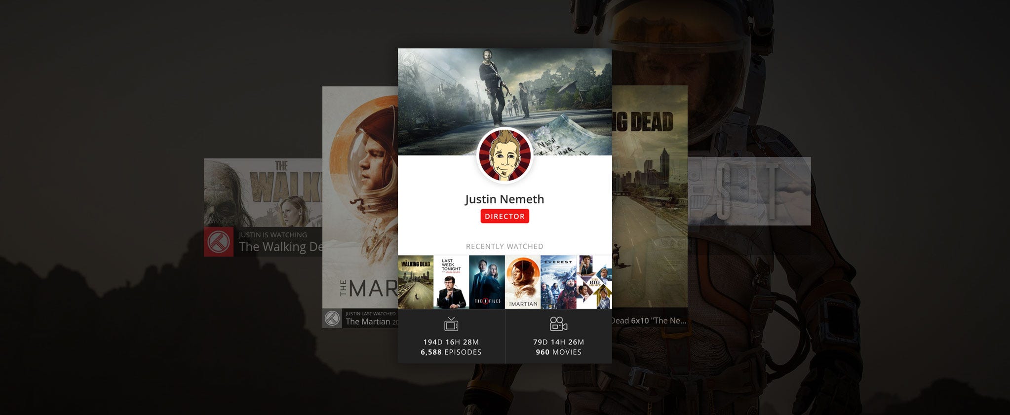
Task: Click JUSTIN IS WATCHING label
Action: click(273, 235)
